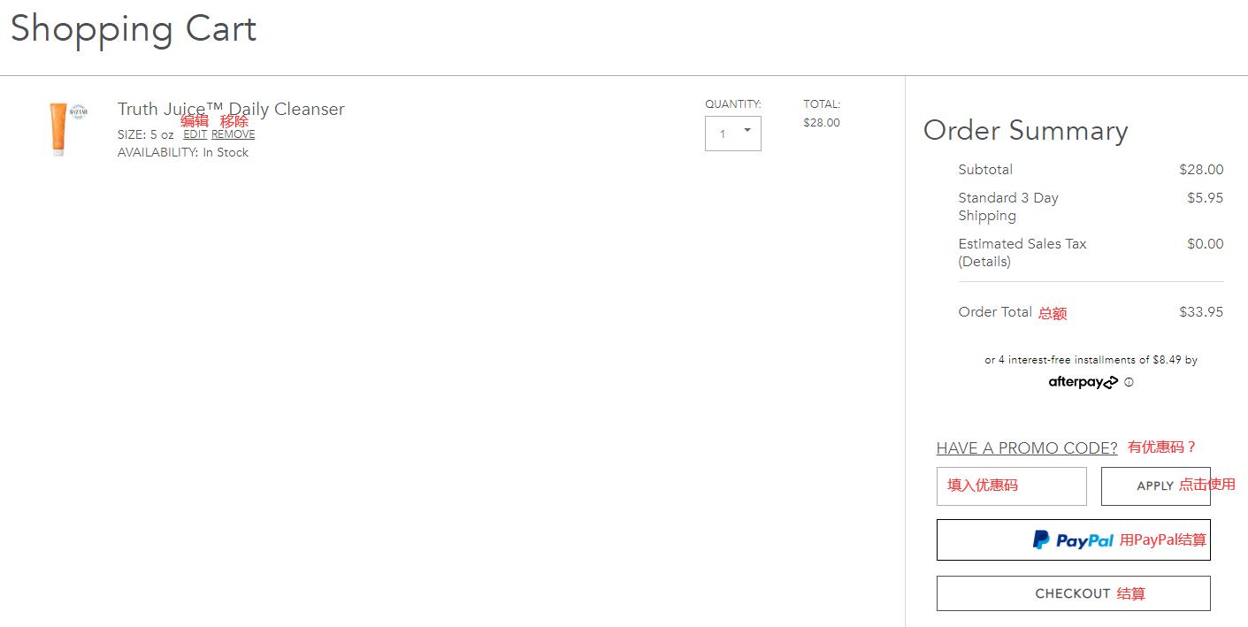The height and width of the screenshot is (627, 1248).
Task: Select the Order Total $33.95 amount
Action: [x=1201, y=311]
